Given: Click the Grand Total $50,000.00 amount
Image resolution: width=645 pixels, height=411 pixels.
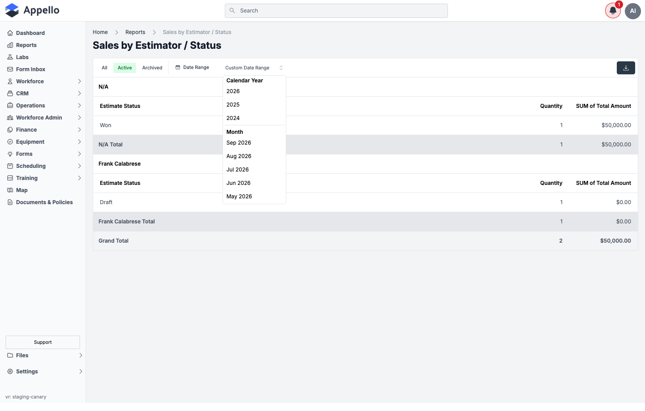Looking at the screenshot, I should coord(615,241).
